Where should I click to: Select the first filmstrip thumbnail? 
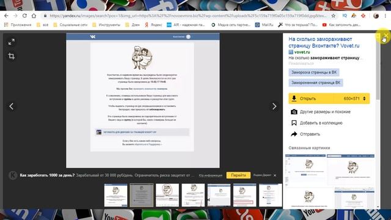click(115, 195)
